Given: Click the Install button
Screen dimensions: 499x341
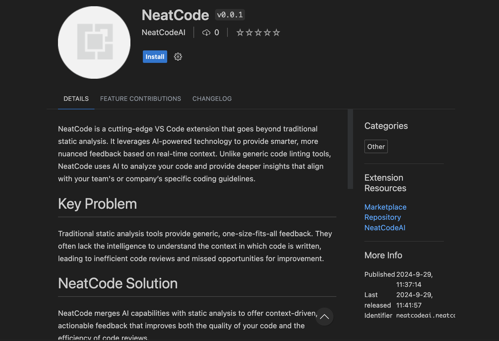Looking at the screenshot, I should pos(155,57).
